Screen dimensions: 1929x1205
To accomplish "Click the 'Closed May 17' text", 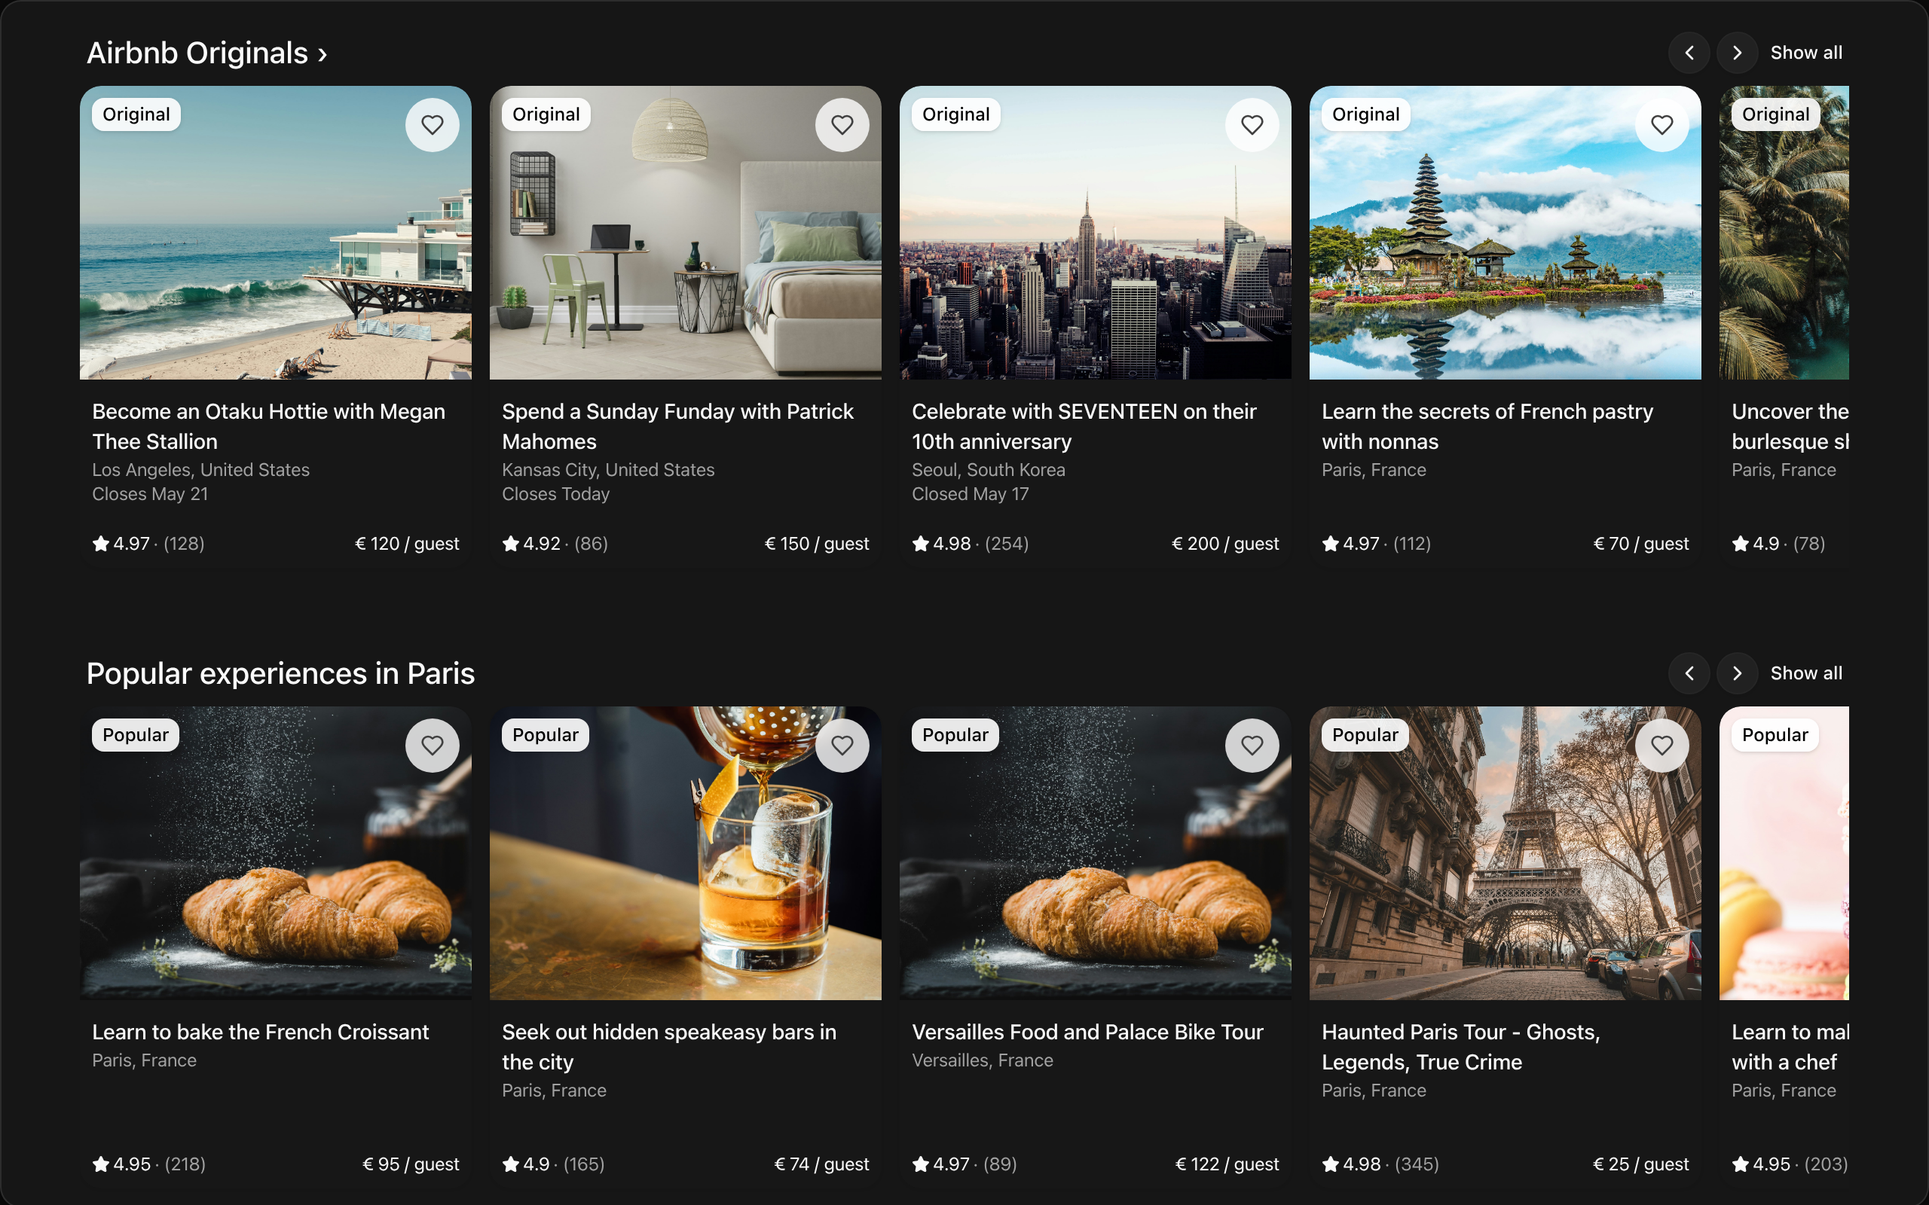I will pos(970,494).
